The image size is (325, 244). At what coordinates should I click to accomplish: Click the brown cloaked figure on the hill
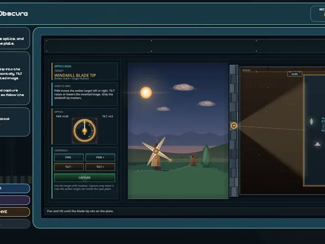[x=193, y=160]
